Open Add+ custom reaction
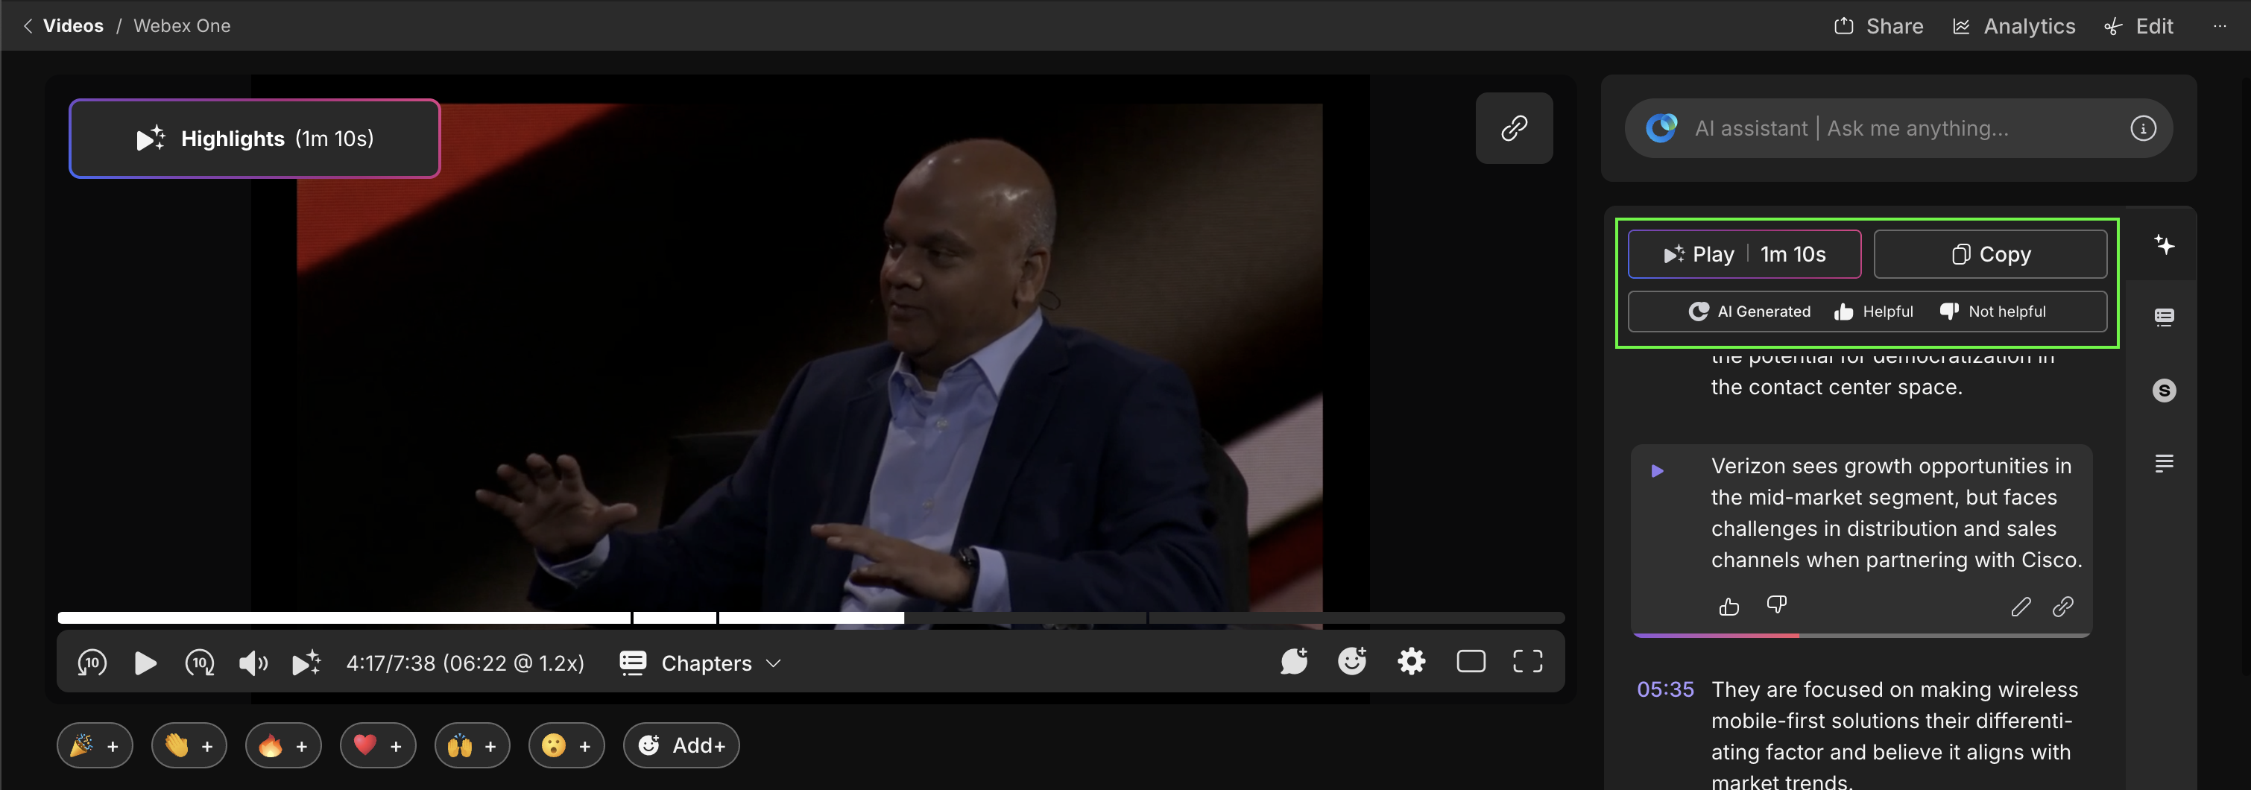Viewport: 2251px width, 790px height. (x=681, y=745)
